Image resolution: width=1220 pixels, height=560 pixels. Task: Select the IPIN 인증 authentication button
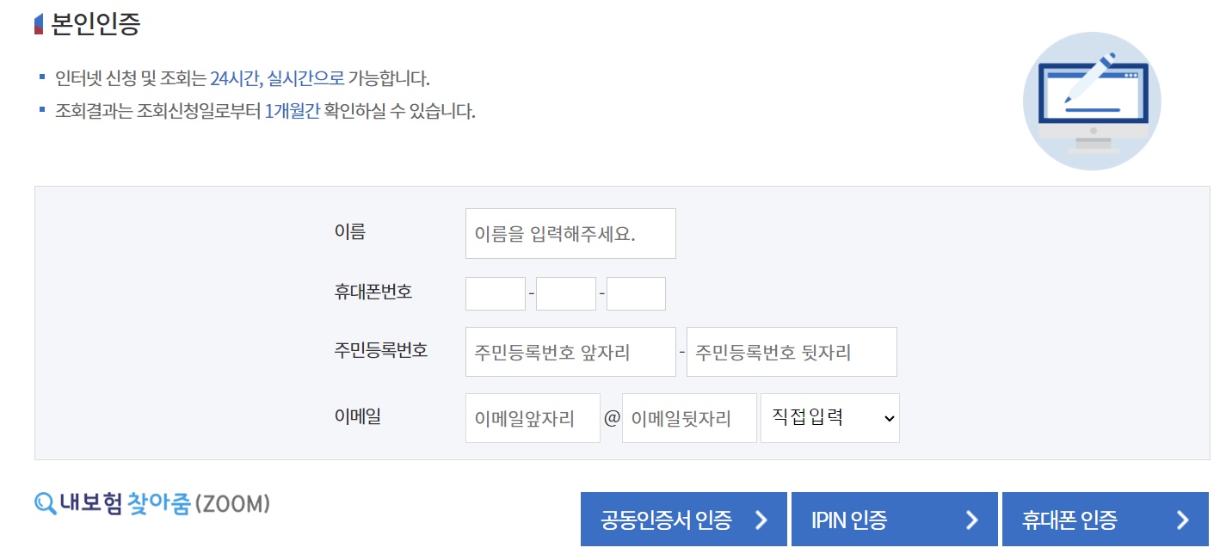click(x=894, y=519)
